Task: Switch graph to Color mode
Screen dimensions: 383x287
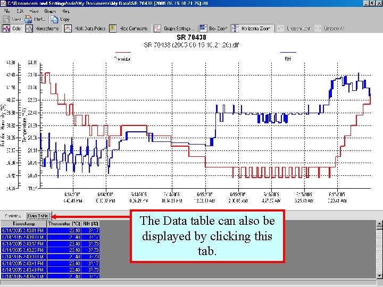Action: click(x=12, y=29)
